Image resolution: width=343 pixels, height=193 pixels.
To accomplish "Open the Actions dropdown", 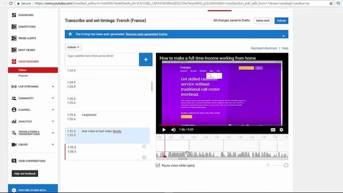I will pos(73,47).
